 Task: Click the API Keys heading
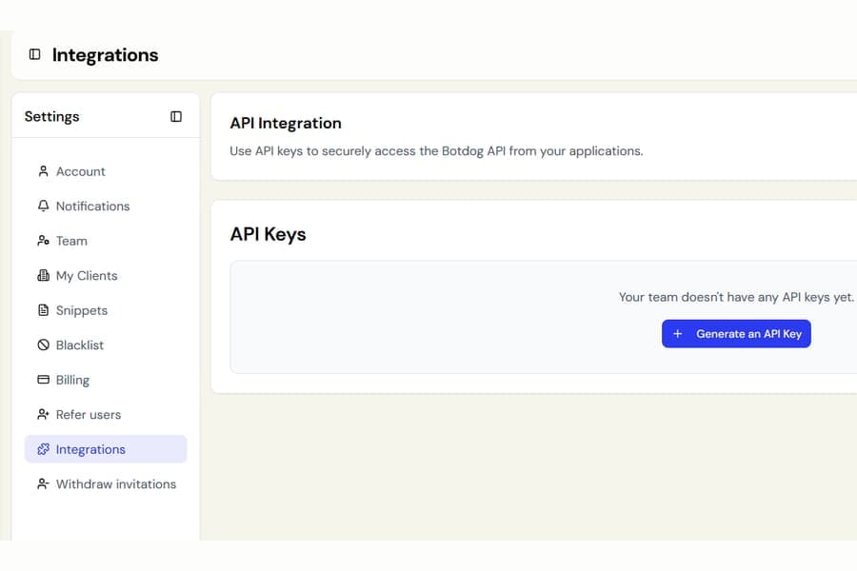(x=268, y=234)
